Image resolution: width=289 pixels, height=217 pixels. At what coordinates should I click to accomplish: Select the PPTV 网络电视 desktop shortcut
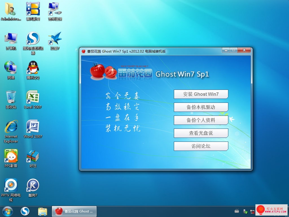11,190
